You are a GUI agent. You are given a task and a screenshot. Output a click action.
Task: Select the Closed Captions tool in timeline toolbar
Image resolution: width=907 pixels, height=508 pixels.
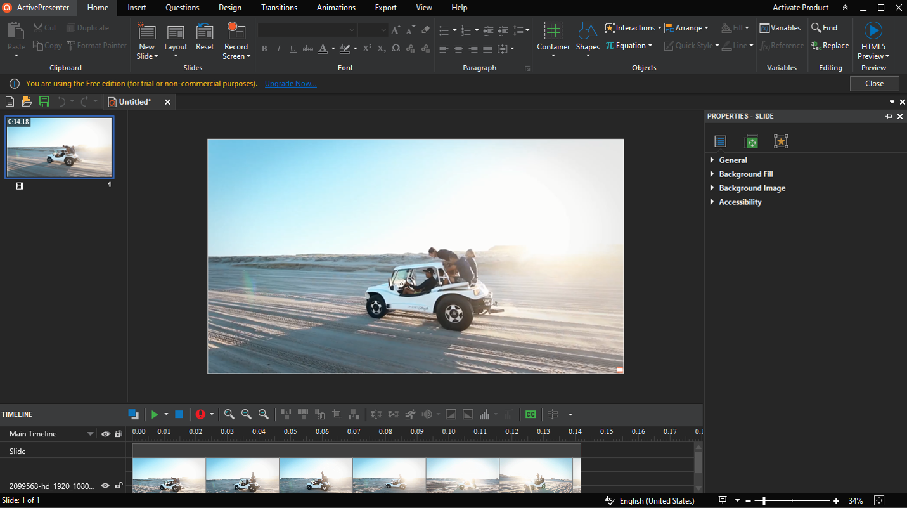(531, 414)
